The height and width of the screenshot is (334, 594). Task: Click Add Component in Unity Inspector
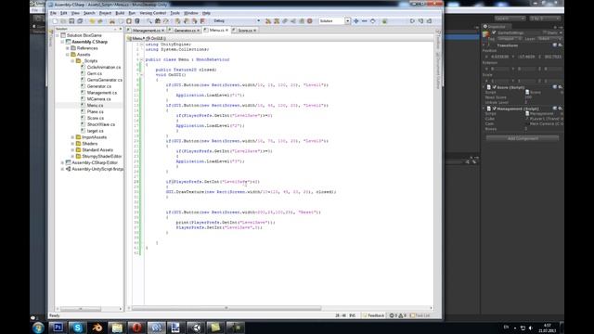(x=522, y=138)
